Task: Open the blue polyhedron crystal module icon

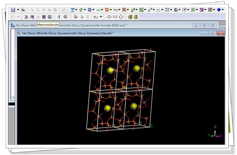Action: point(219,10)
